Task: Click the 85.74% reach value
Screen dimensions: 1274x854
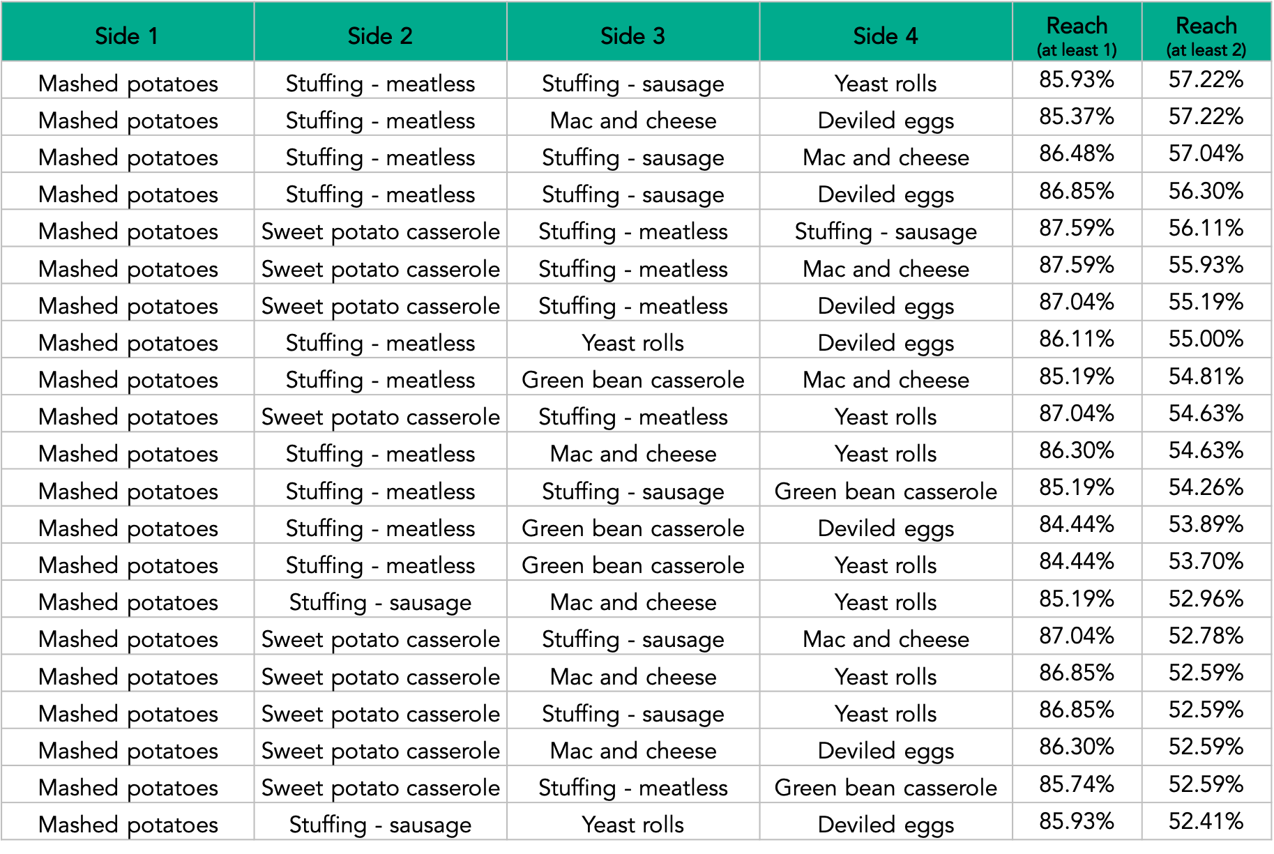Action: coord(1077,784)
